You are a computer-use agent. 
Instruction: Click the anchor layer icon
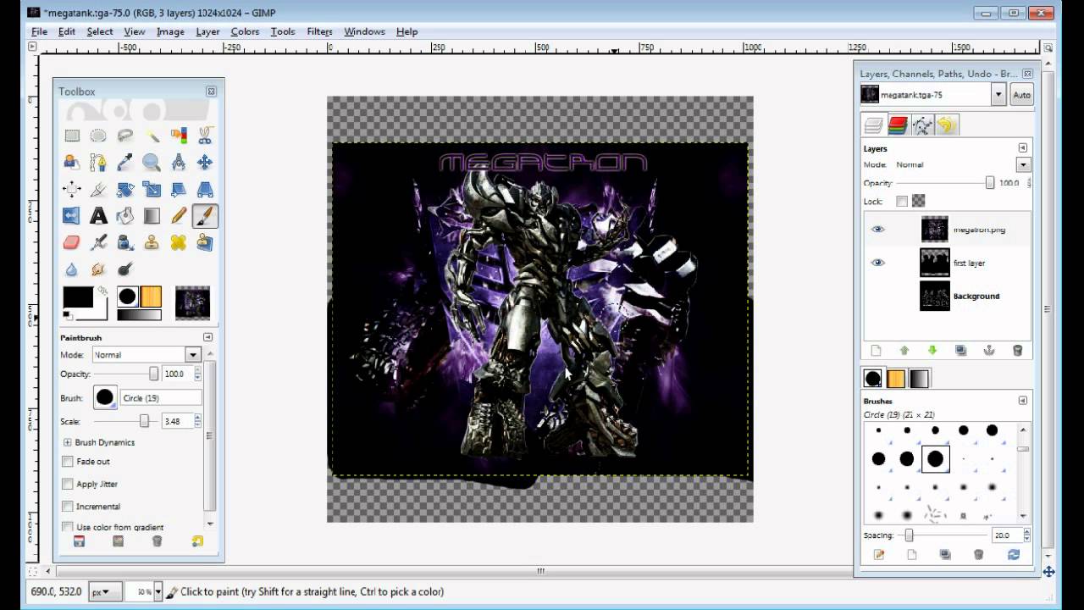click(x=988, y=350)
